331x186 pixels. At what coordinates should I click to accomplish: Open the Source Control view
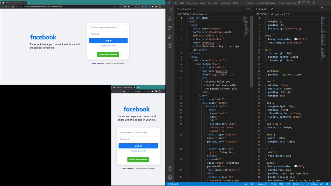pyautogui.click(x=170, y=28)
